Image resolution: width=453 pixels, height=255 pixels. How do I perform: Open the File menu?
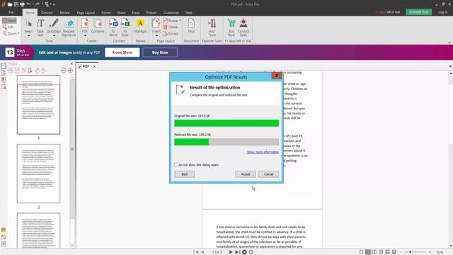tap(11, 13)
